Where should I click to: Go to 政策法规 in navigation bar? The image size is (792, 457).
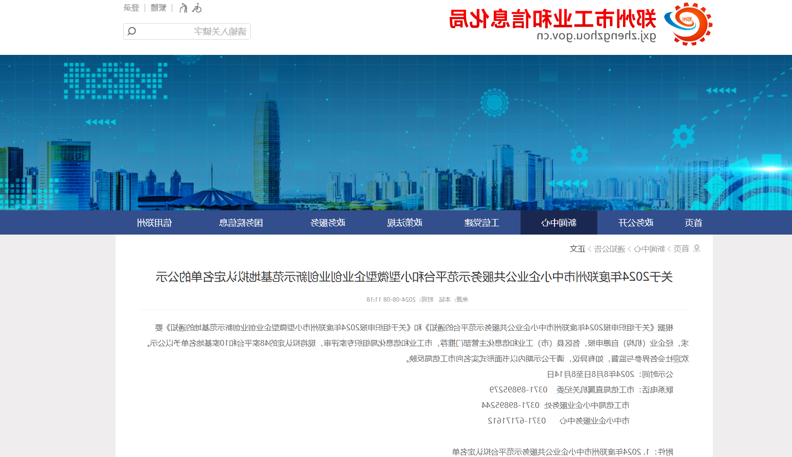404,223
